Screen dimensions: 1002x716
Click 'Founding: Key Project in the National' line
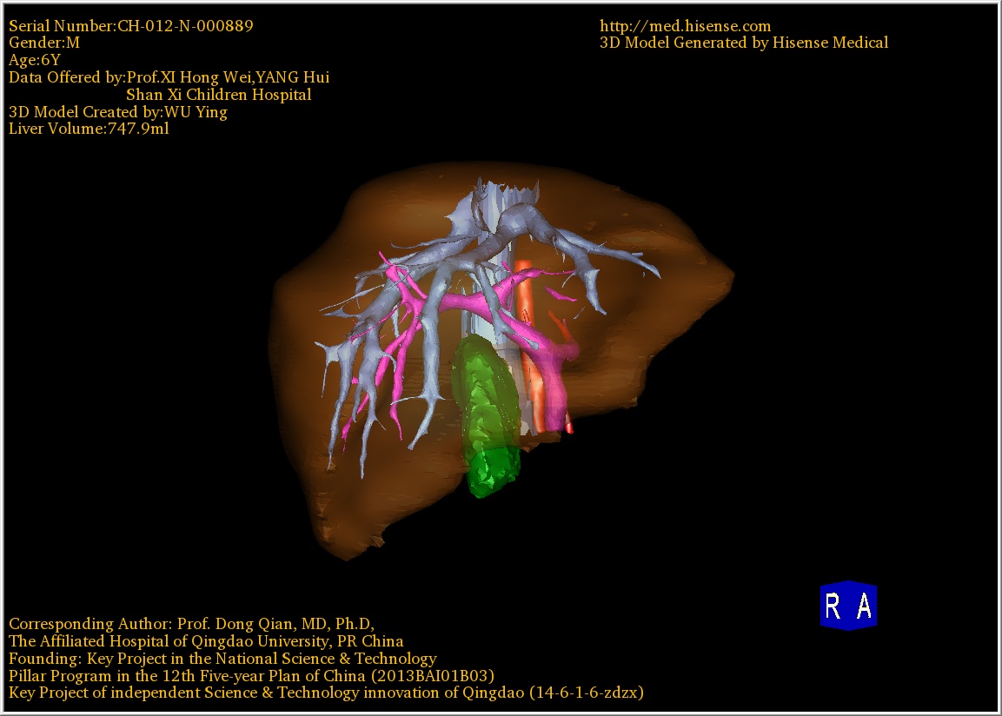(x=222, y=659)
